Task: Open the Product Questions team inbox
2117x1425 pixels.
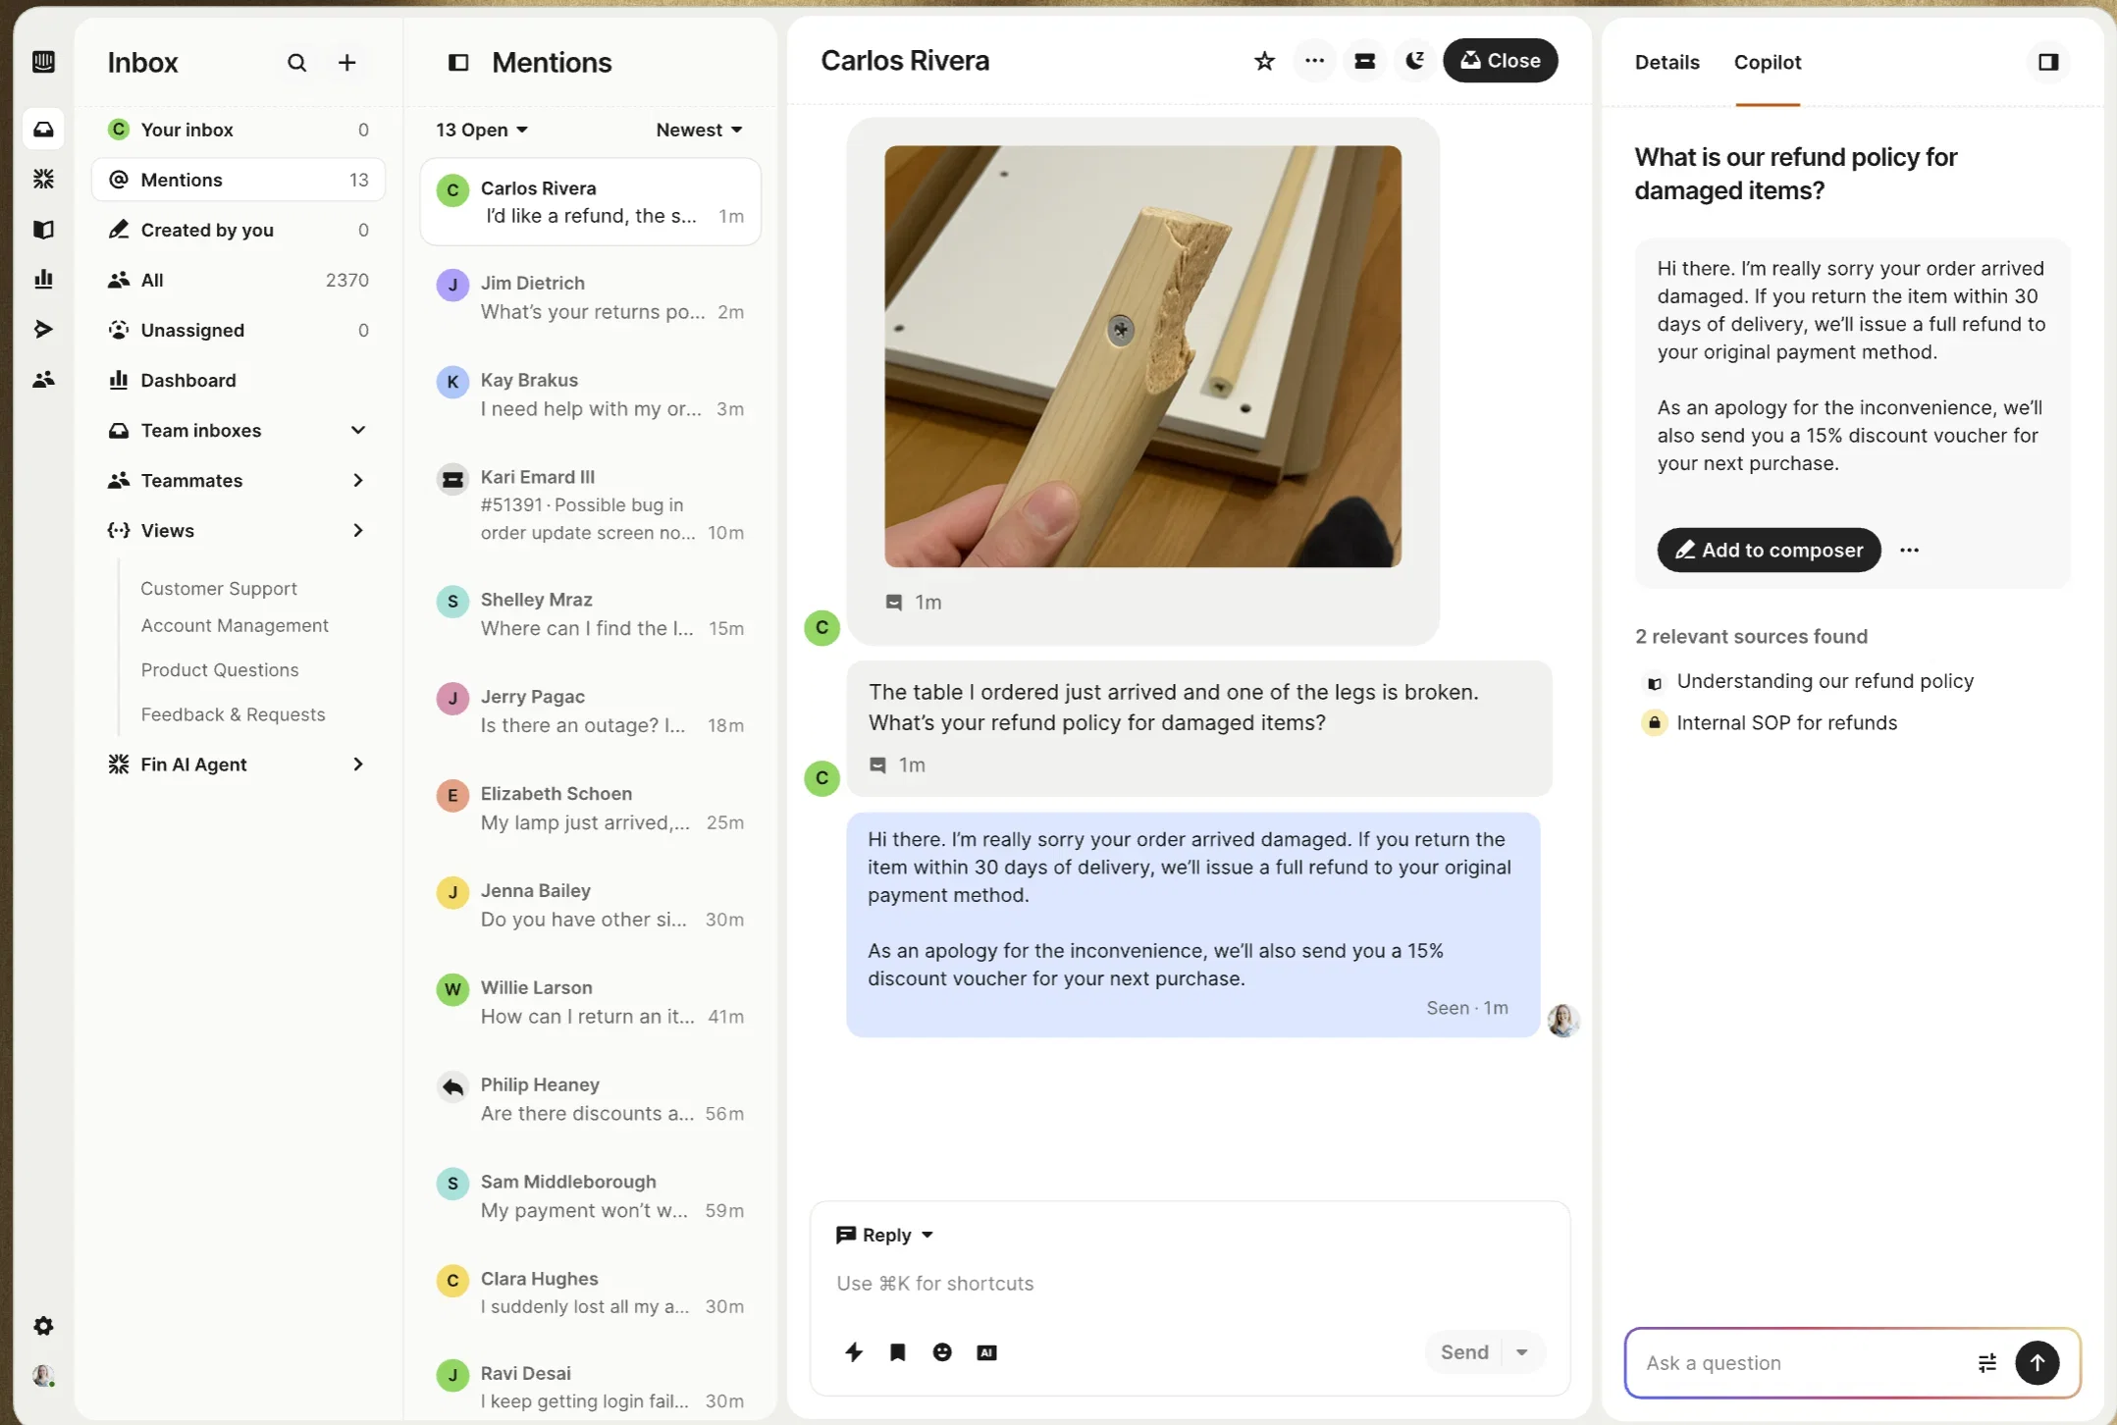Action: tap(220, 669)
